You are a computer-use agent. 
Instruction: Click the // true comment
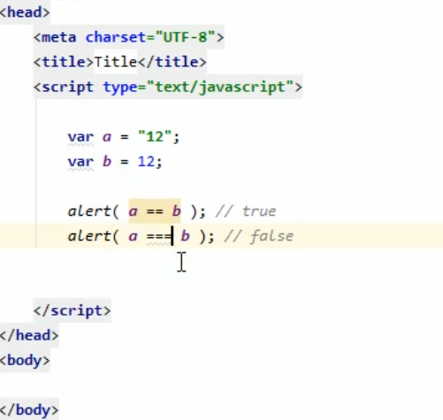pos(246,211)
